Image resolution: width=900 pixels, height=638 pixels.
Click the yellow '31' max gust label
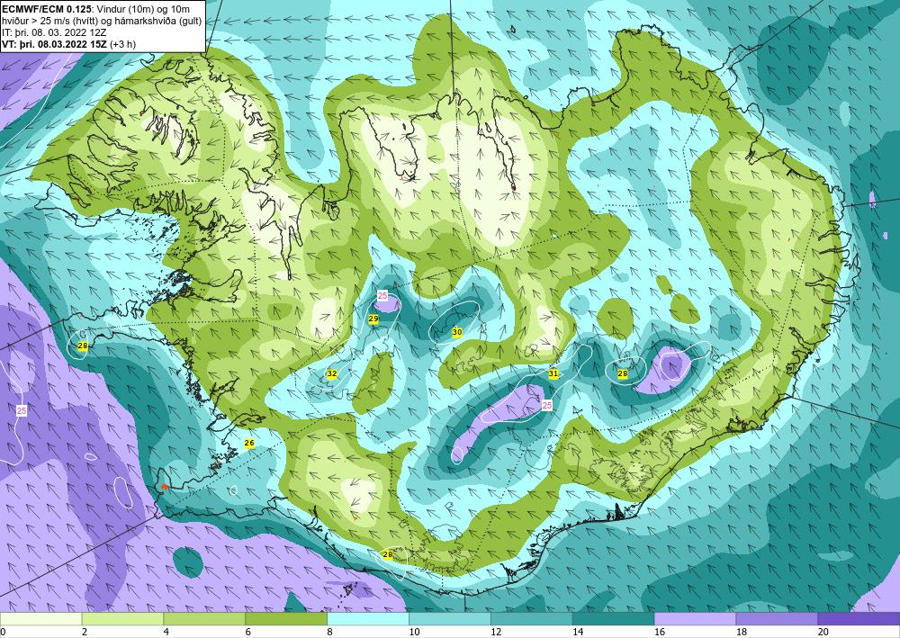coord(553,373)
